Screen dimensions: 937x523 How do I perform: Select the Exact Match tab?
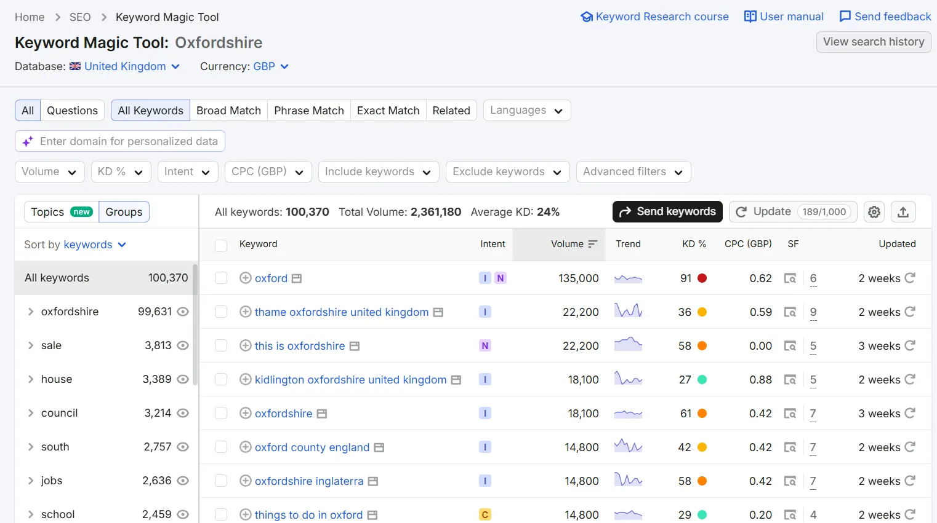point(388,110)
